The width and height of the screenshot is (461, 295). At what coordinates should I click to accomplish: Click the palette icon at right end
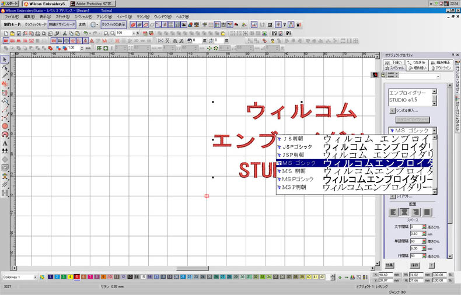[365, 277]
